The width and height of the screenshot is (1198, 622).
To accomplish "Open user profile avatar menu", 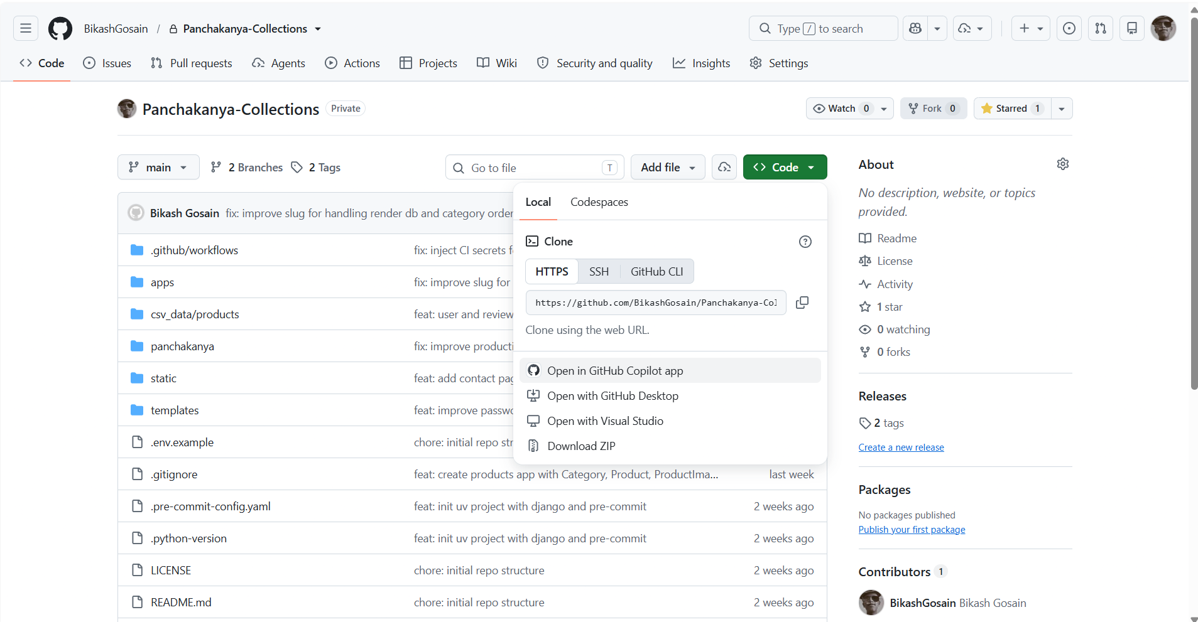I will [1163, 28].
